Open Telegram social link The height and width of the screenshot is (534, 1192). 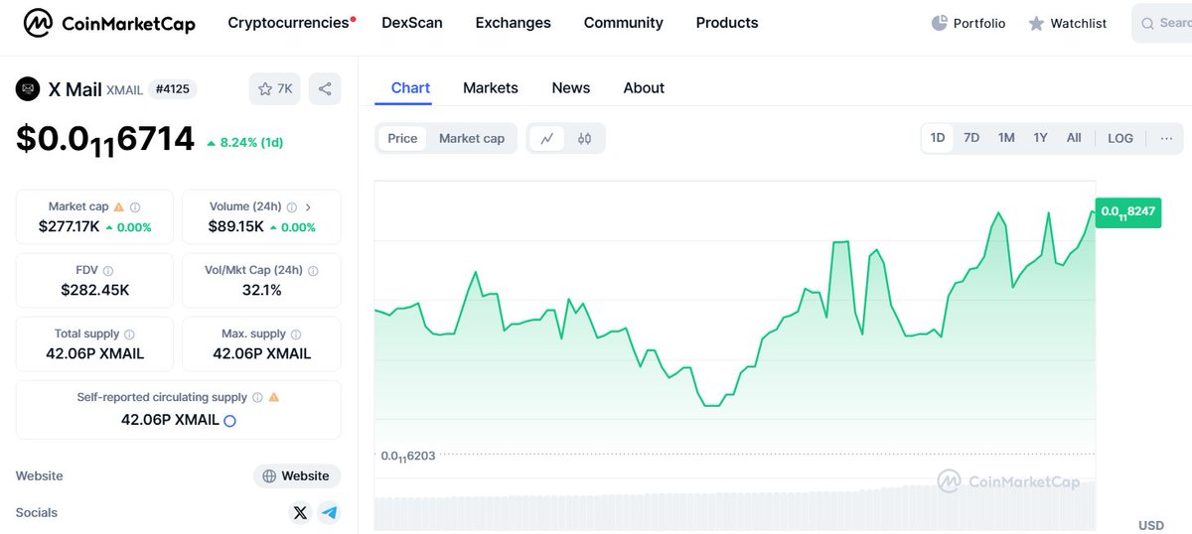pyautogui.click(x=330, y=513)
